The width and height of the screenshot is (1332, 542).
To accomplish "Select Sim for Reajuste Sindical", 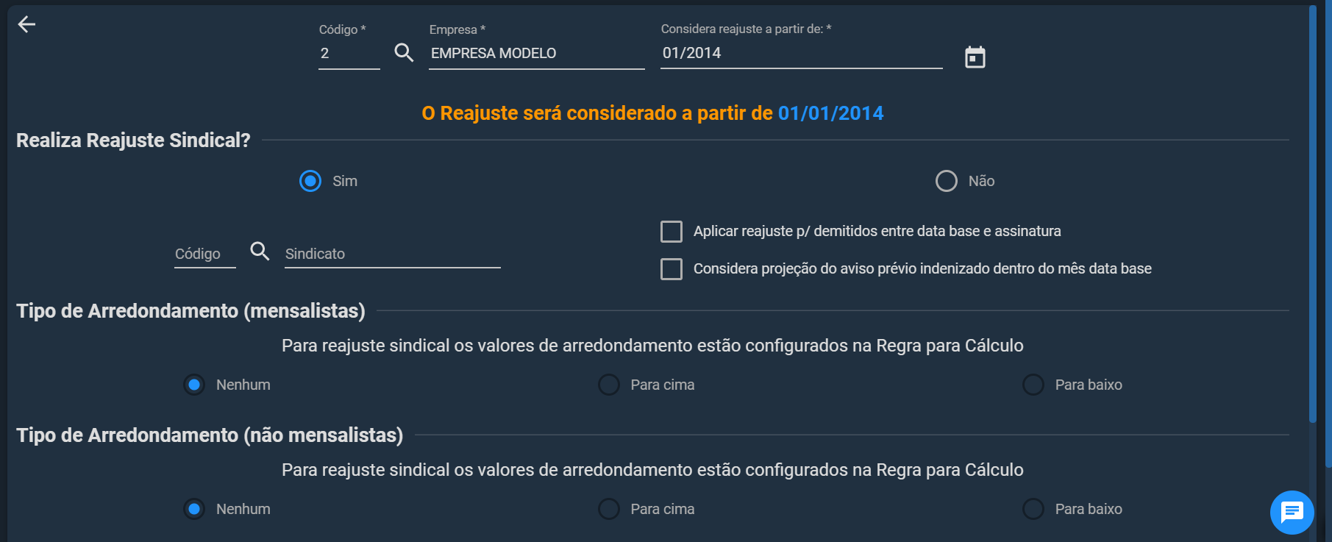I will coord(310,181).
